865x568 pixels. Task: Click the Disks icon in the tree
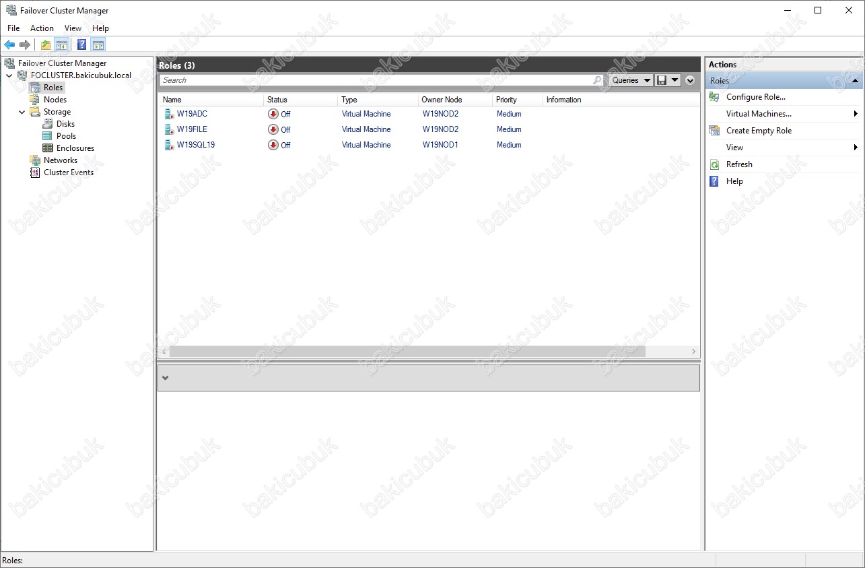48,124
